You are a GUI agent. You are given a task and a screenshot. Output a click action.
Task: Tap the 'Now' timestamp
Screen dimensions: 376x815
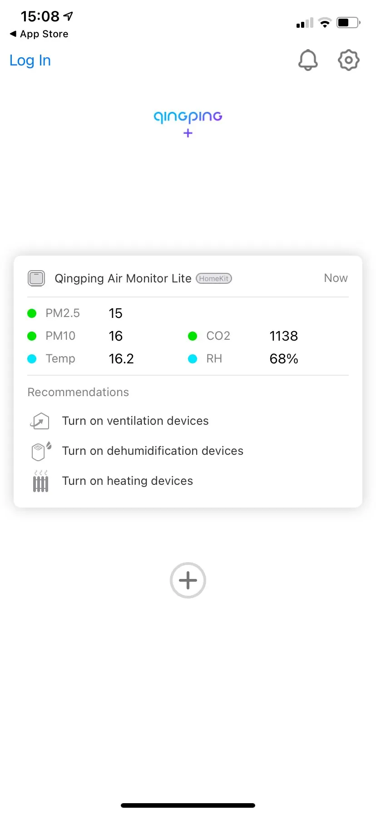point(336,278)
